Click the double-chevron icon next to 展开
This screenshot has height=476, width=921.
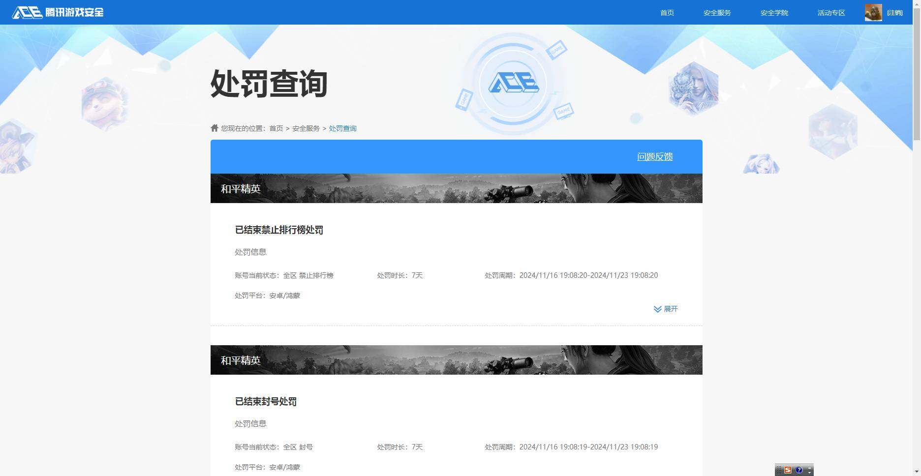(657, 309)
